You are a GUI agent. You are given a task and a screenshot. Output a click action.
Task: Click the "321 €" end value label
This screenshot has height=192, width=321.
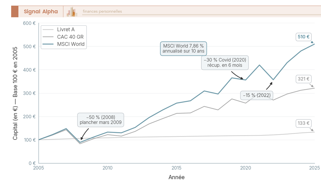tap(304, 79)
